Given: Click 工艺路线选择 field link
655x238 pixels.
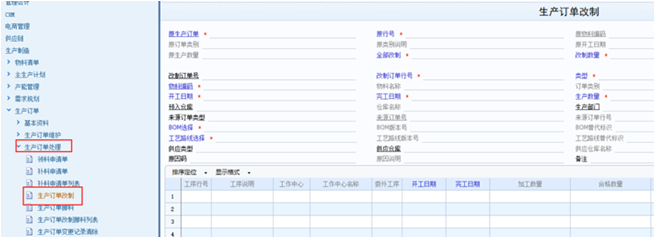Looking at the screenshot, I should (x=186, y=138).
